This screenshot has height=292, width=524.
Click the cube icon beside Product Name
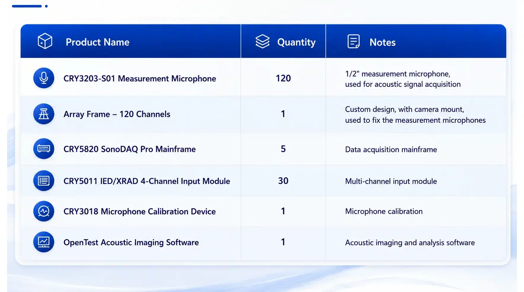[x=45, y=41]
